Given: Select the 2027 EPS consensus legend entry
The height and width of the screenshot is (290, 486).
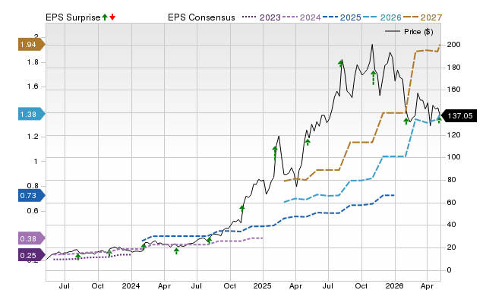Looking at the screenshot, I should coord(423,17).
